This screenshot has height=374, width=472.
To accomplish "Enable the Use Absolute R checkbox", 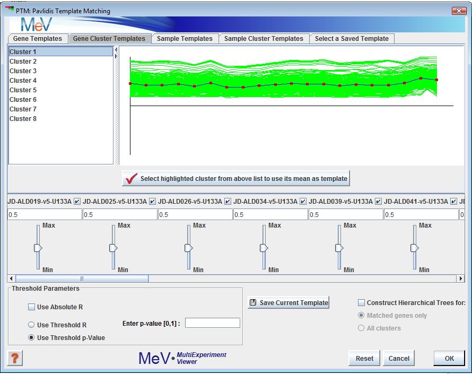I will pyautogui.click(x=32, y=307).
